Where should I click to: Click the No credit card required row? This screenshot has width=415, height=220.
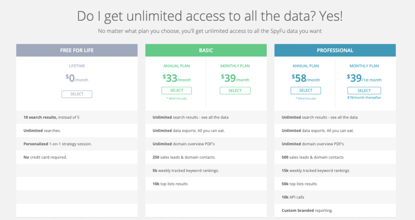[x=45, y=157]
